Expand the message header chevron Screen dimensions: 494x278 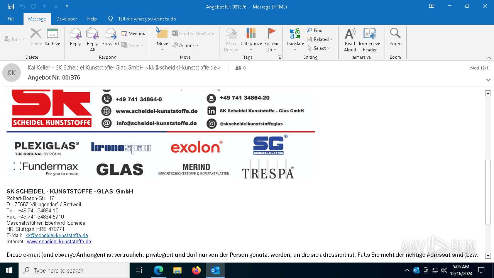point(489,80)
